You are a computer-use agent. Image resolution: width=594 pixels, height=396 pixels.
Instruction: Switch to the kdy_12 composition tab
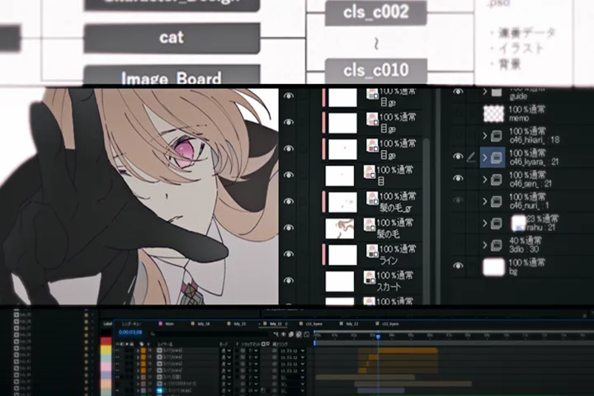[349, 324]
